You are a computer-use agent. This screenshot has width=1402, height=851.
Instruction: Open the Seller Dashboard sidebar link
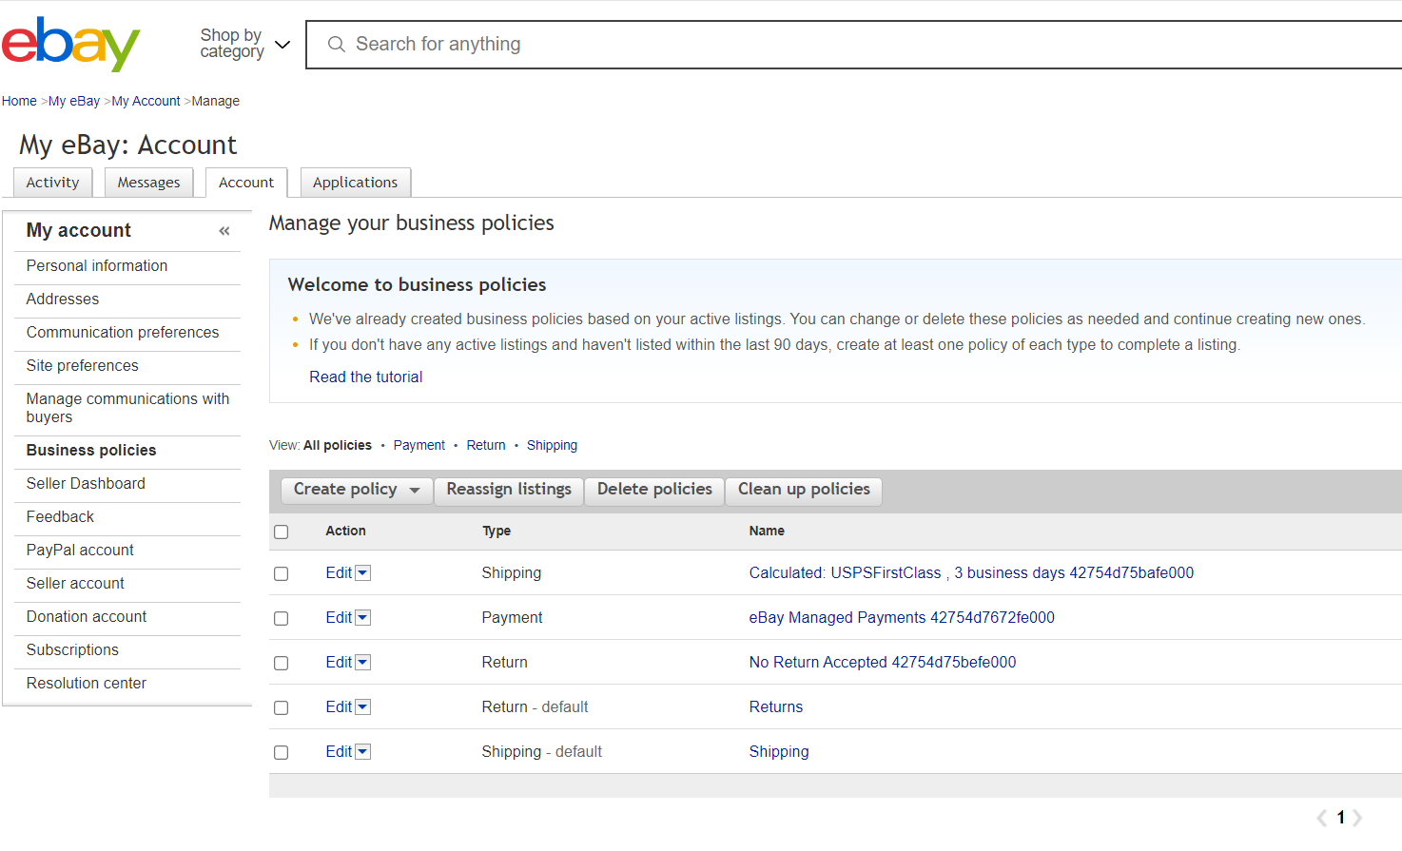click(x=85, y=483)
